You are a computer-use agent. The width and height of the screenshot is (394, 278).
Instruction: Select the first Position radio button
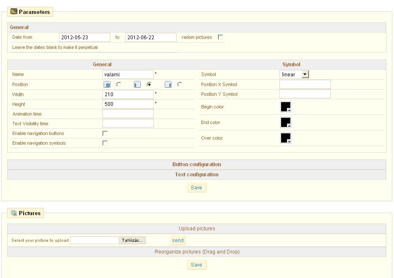(x=119, y=84)
